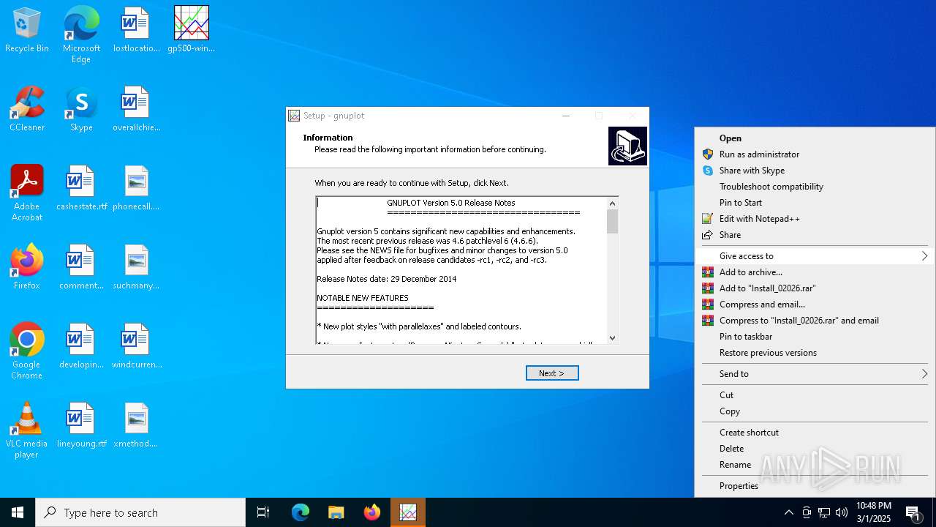Open the notifications center icon

[x=913, y=512]
